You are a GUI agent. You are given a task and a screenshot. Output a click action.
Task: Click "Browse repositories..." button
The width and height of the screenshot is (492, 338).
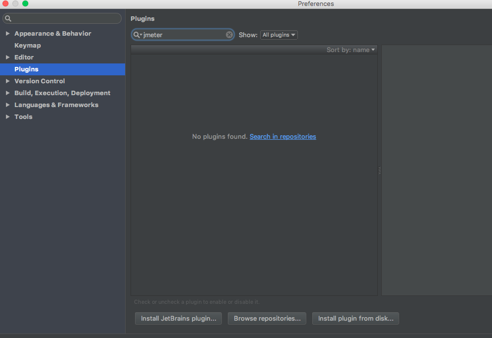click(267, 318)
